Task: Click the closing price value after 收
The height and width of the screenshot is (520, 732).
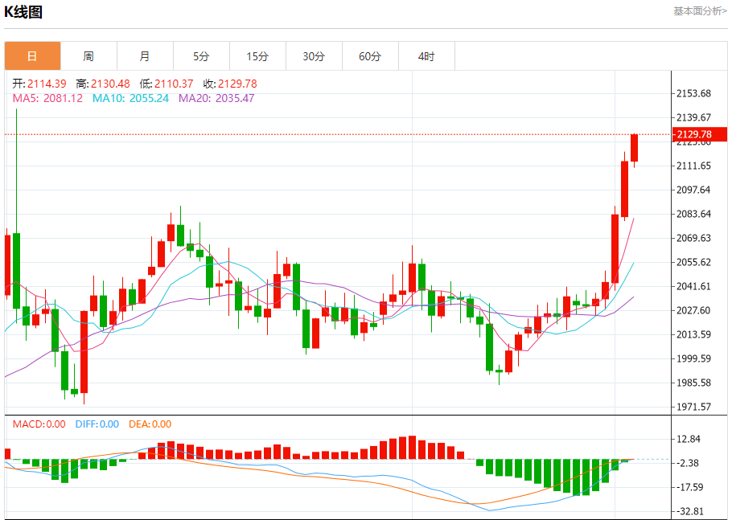Action: (237, 84)
